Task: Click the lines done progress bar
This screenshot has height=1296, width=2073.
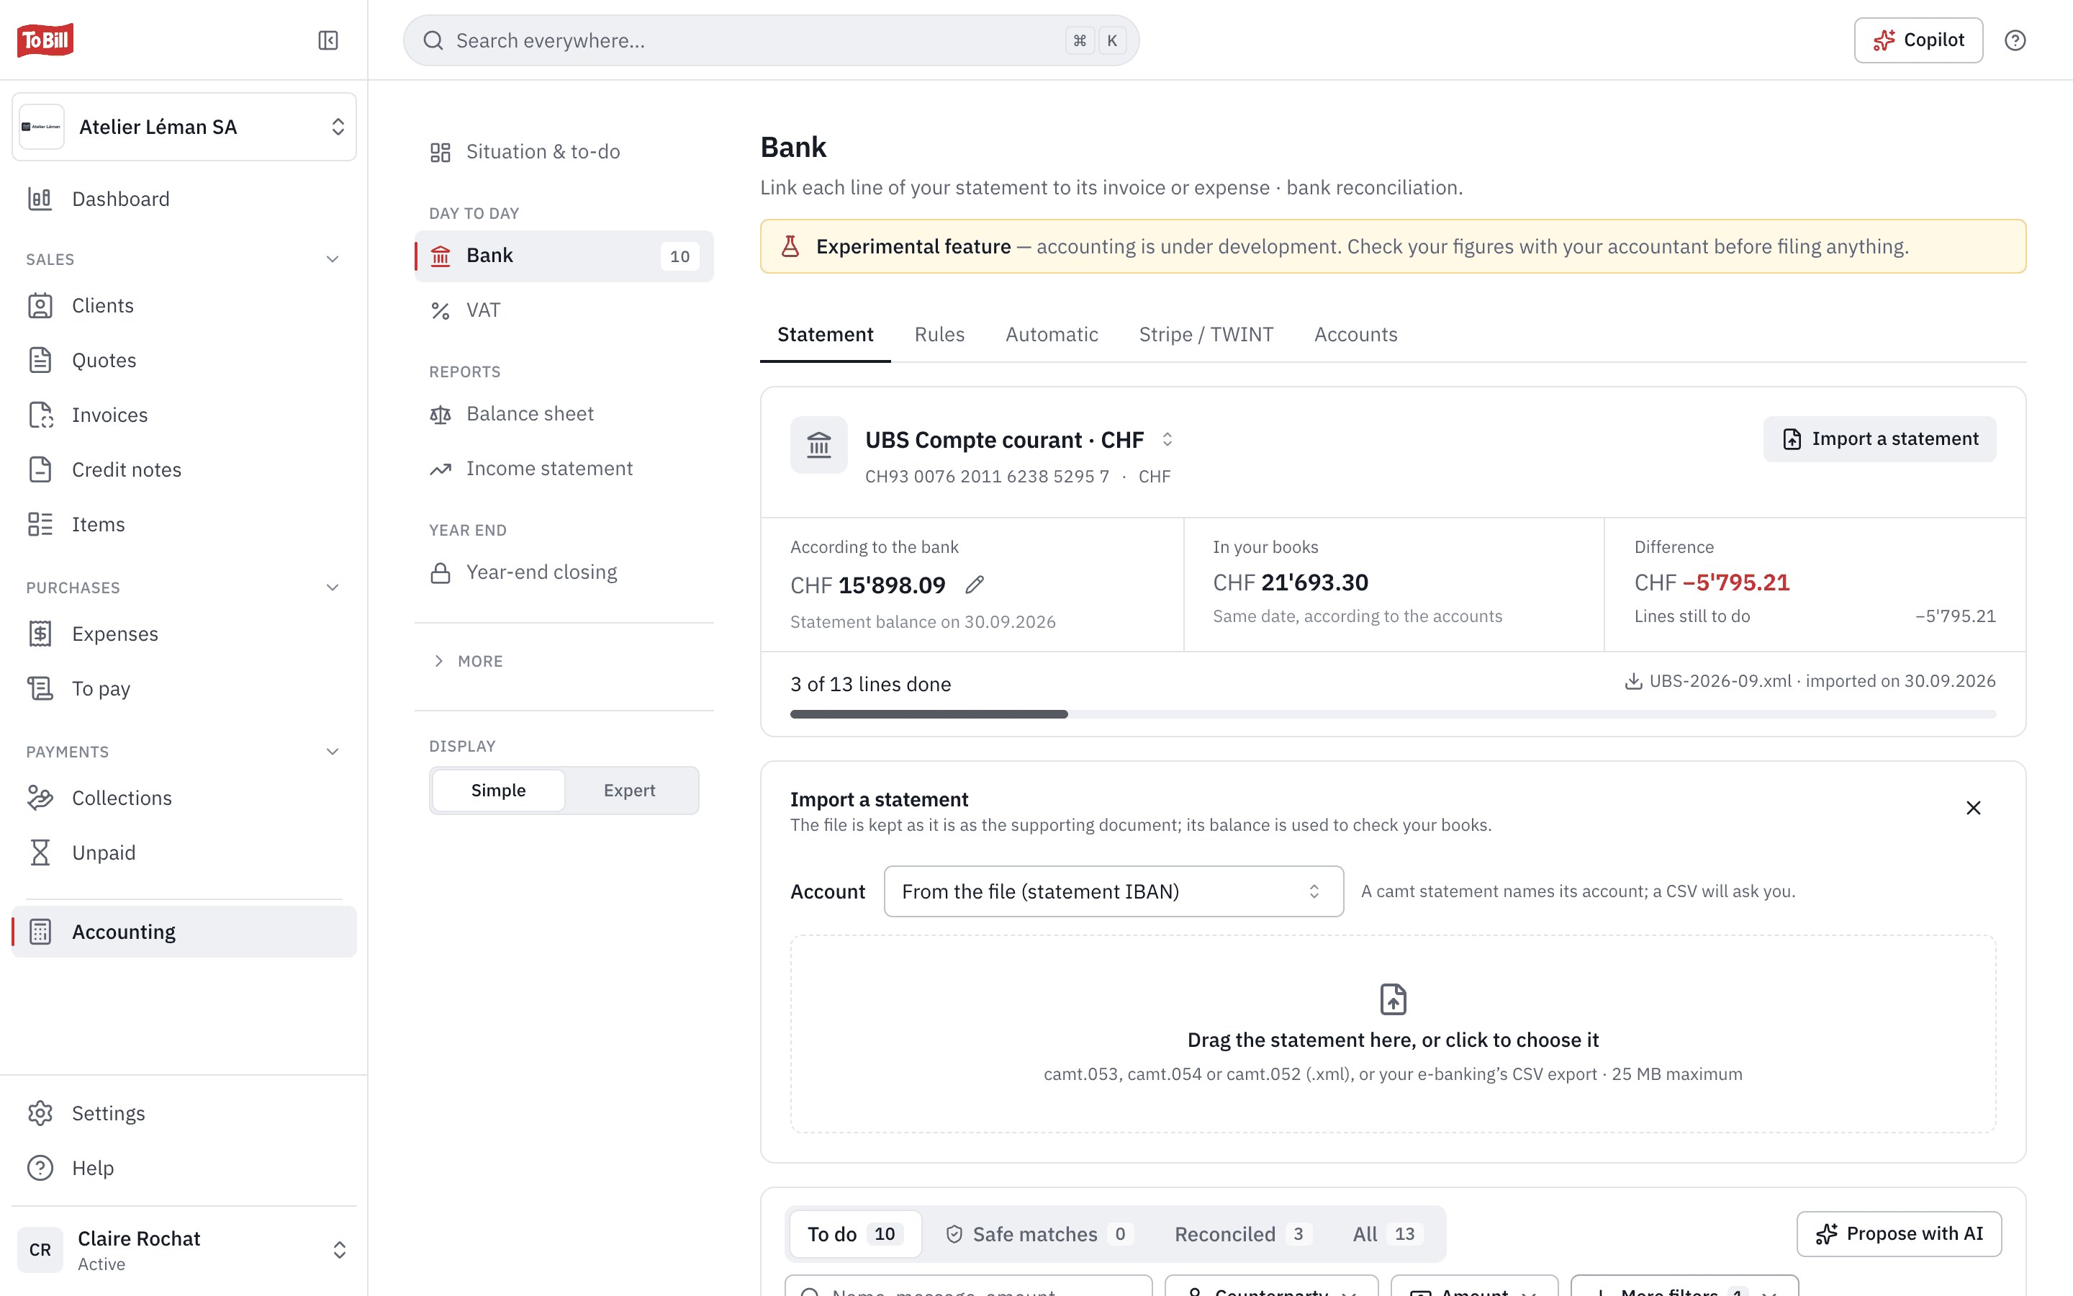Action: (x=1393, y=714)
